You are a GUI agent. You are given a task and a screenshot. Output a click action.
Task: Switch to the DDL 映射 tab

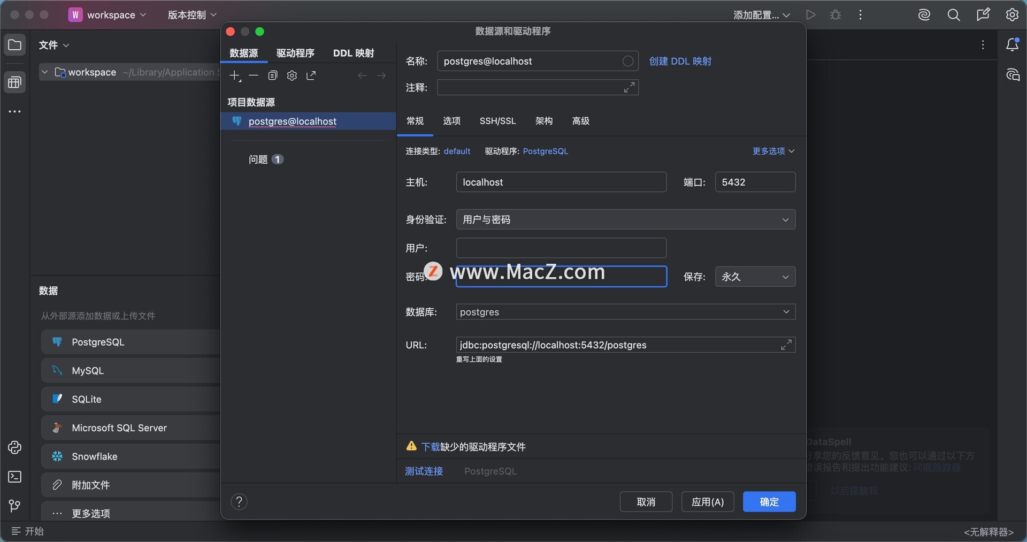click(x=354, y=53)
